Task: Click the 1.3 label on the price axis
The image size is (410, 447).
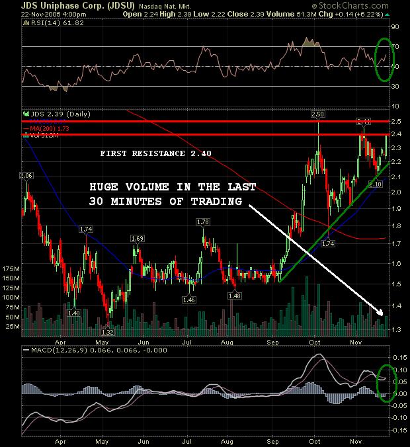Action: pyautogui.click(x=396, y=329)
